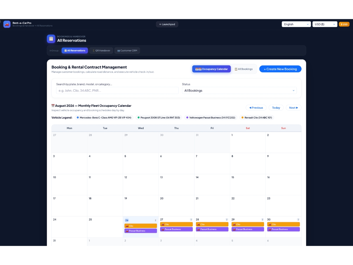
Task: Click the booking count badge on day 27
Action: (191, 220)
